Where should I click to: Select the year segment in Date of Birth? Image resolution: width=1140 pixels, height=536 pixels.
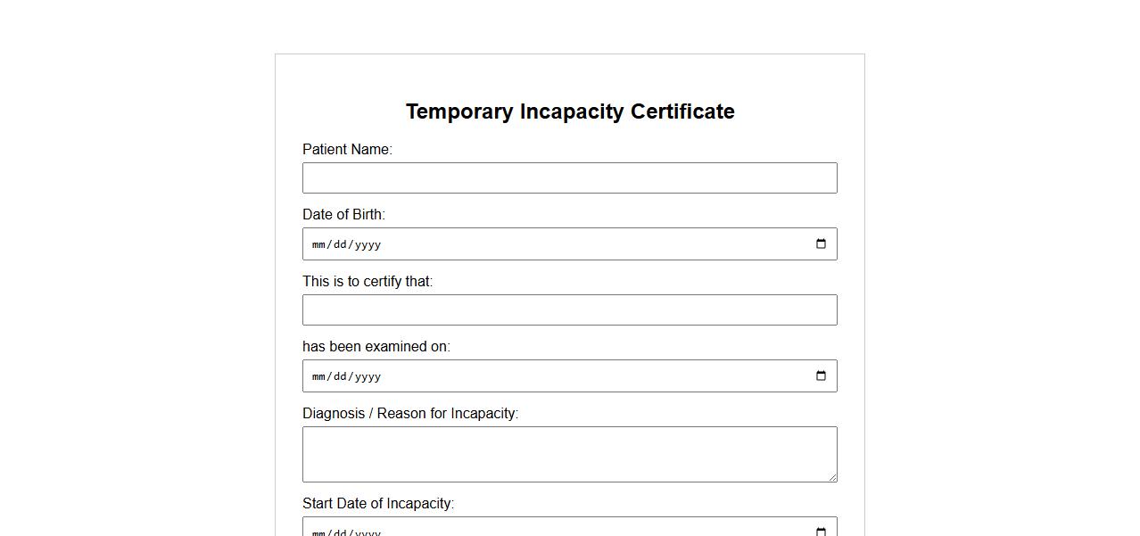[x=368, y=244]
